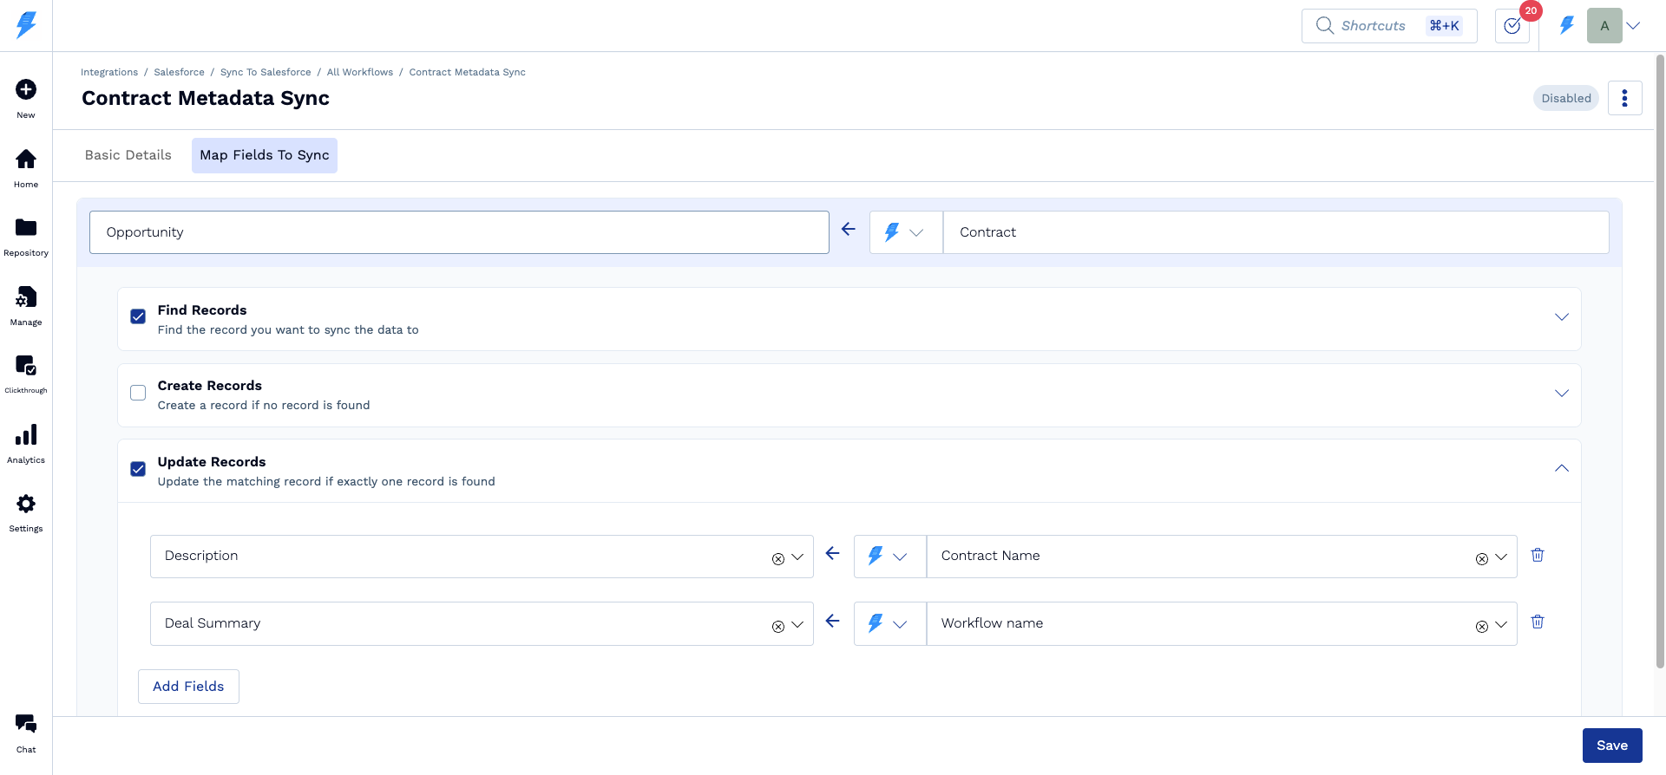The image size is (1666, 775).
Task: Click the Opportunity object input field
Action: coord(459,232)
